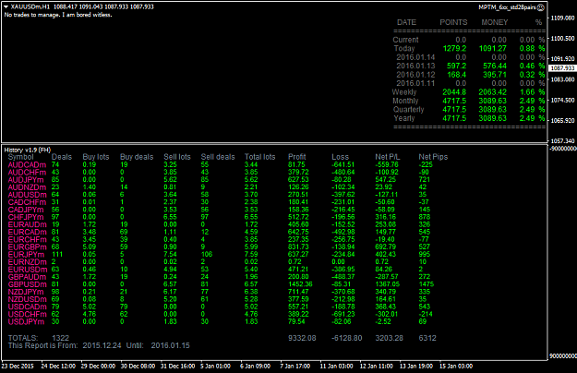
Task: Click the Total lots column header
Action: coord(260,157)
